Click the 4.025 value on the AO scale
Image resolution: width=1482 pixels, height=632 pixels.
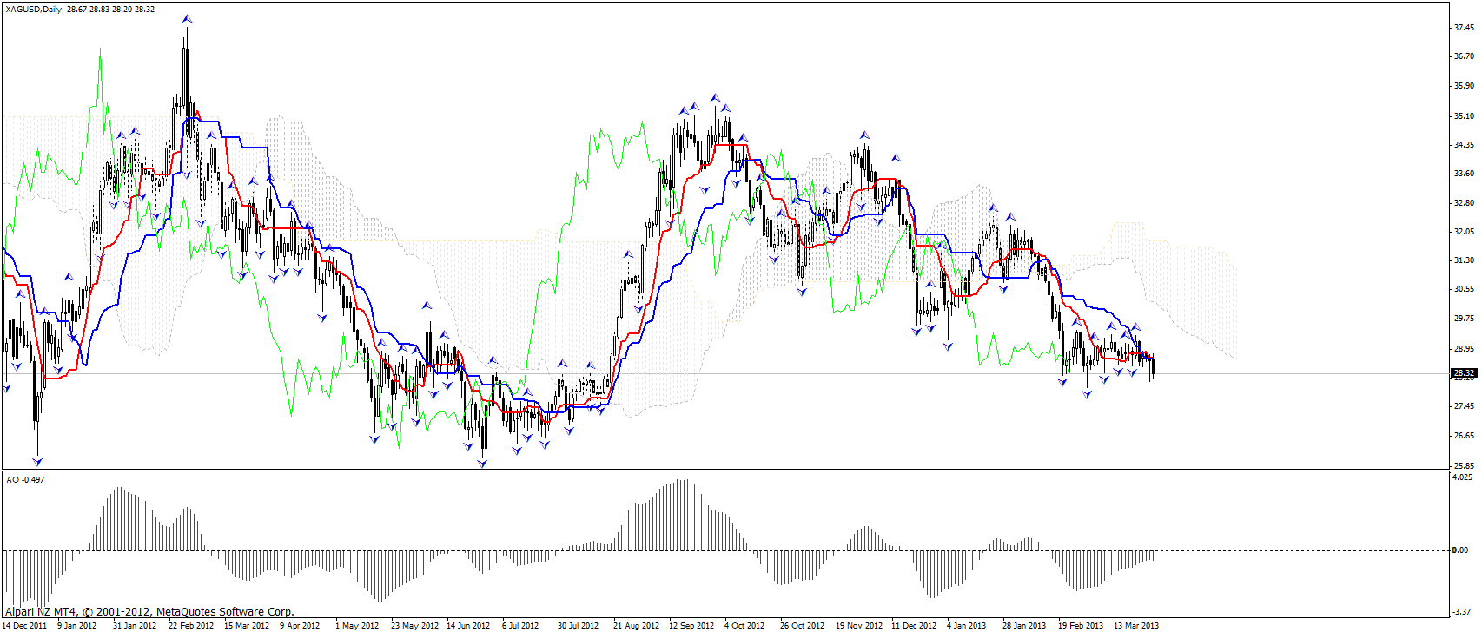point(1462,477)
